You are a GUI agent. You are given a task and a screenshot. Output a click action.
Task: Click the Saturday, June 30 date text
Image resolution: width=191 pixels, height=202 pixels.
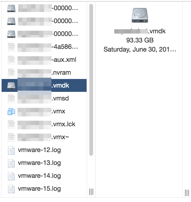point(140,49)
